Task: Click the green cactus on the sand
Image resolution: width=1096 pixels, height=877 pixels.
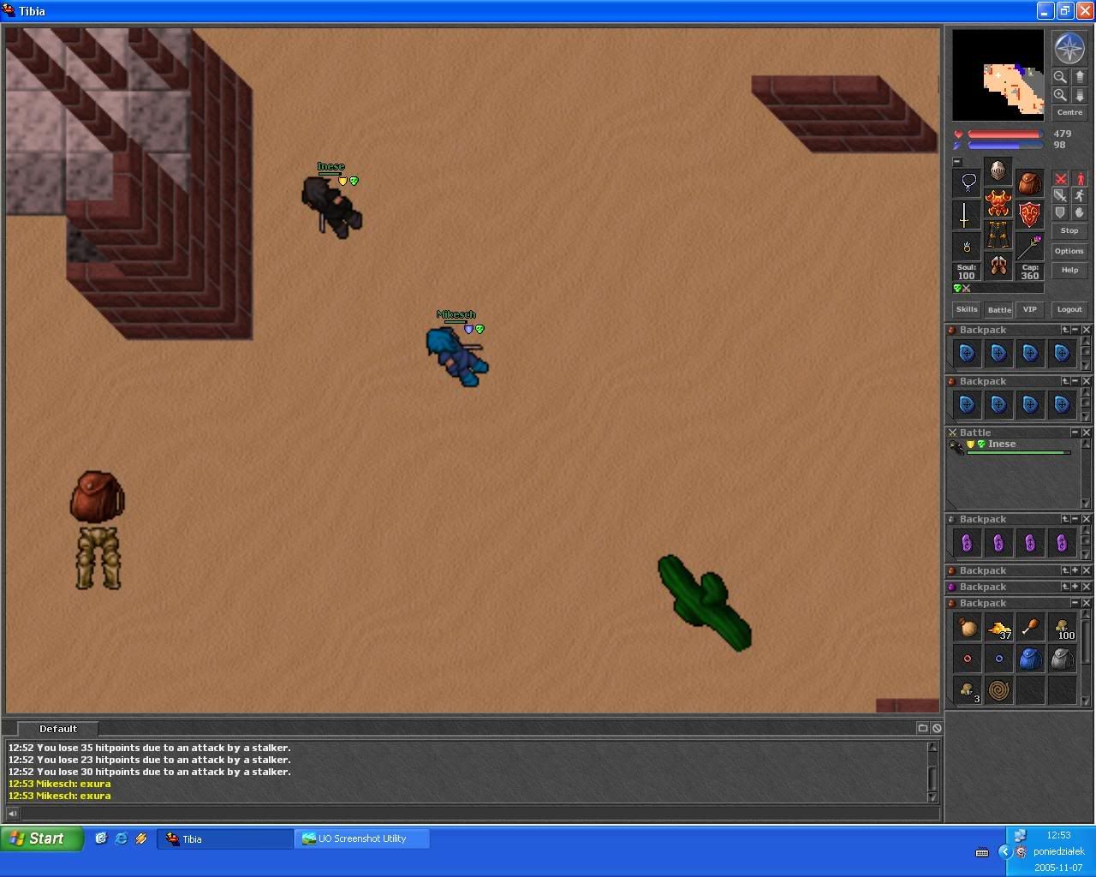Action: (704, 603)
